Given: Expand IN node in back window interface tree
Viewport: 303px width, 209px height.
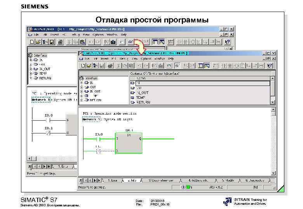Looking at the screenshot, I should 31,60.
